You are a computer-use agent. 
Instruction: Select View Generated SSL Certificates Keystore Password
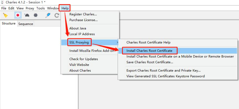pyautogui.click(x=178, y=76)
